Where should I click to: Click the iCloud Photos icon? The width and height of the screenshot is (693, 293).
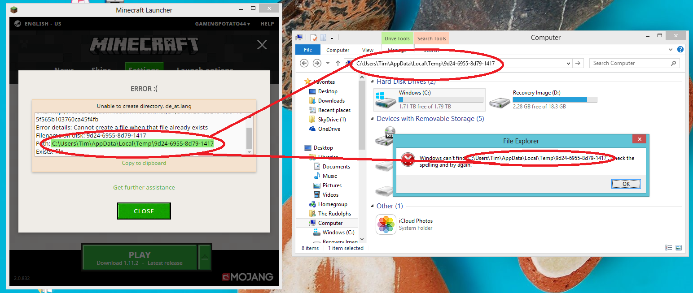click(386, 224)
